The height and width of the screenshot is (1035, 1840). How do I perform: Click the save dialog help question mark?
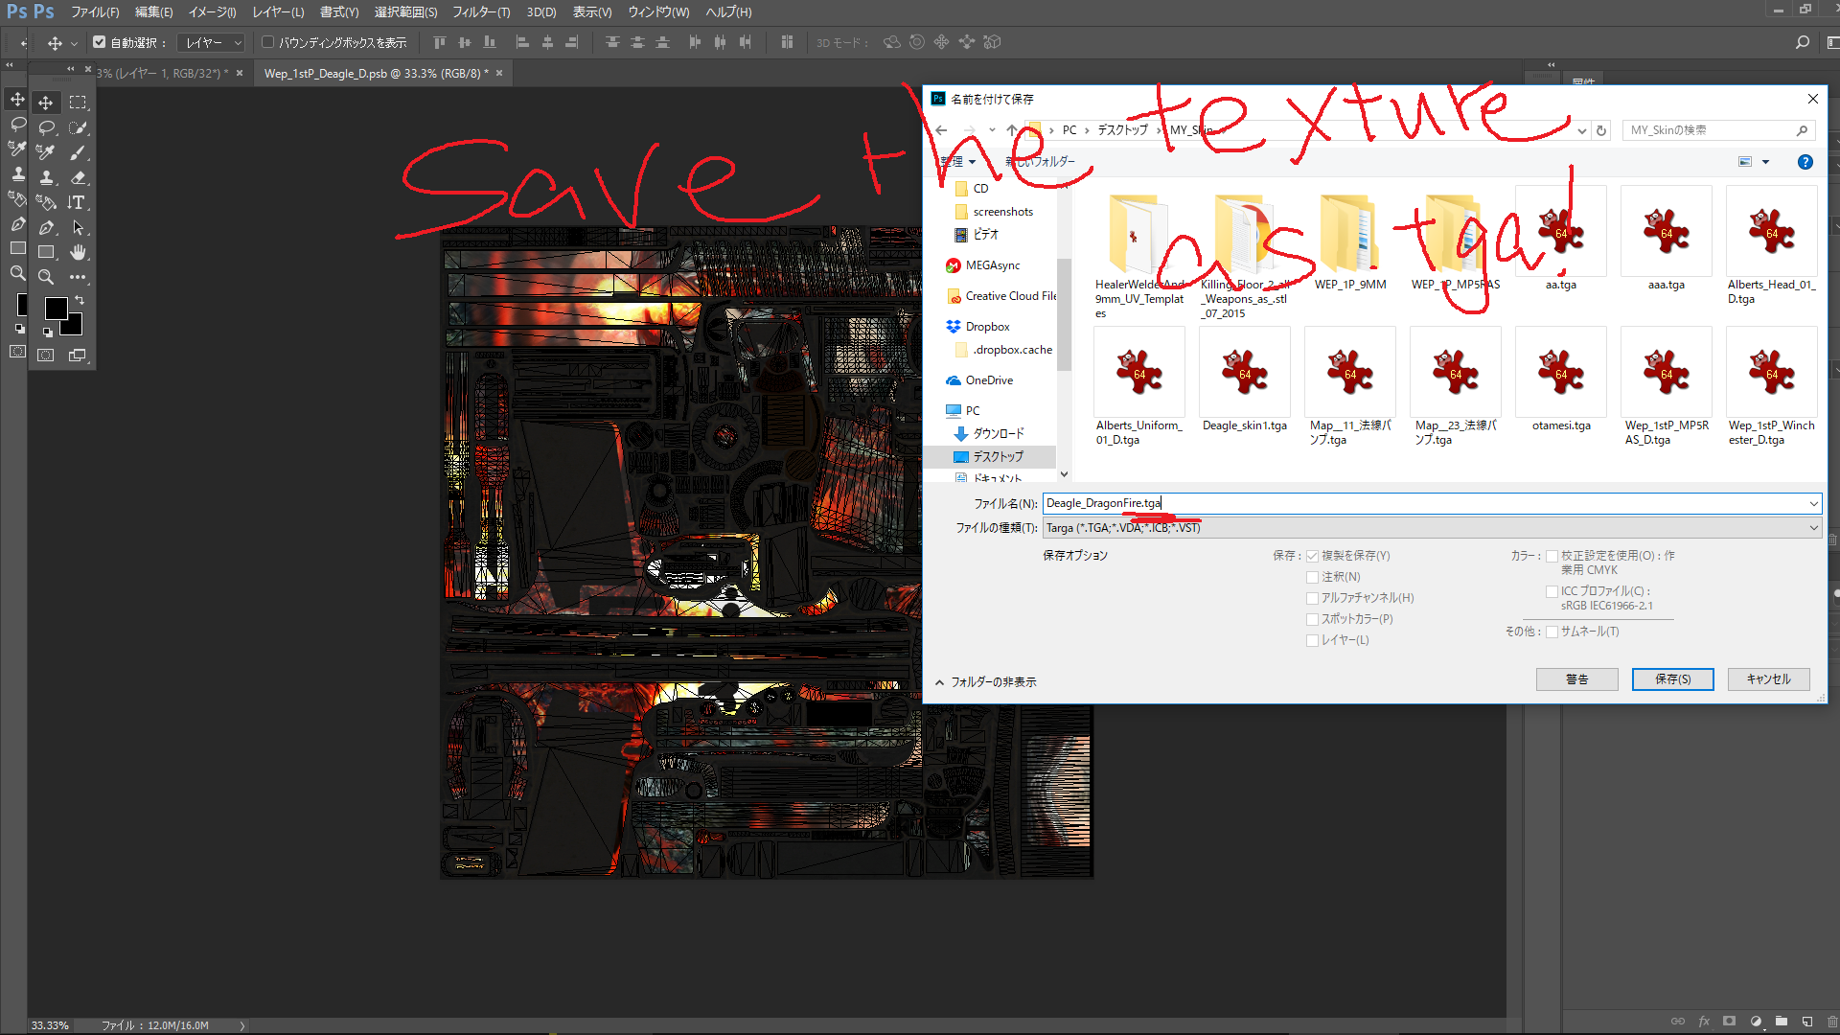point(1805,162)
